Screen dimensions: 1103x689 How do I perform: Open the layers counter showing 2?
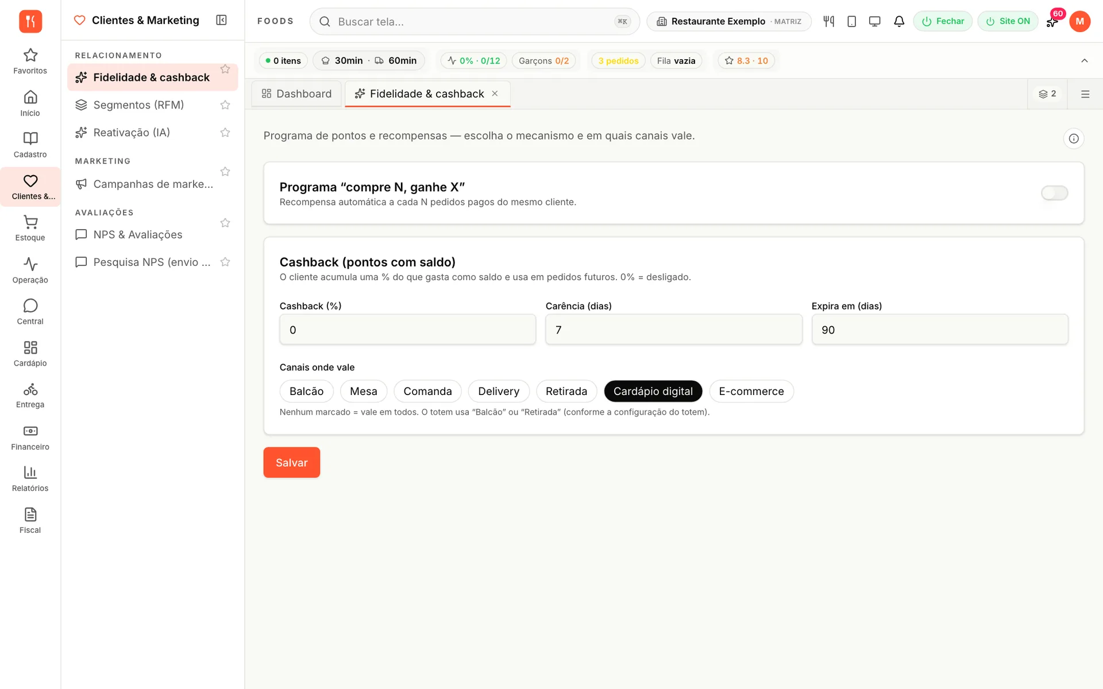1047,94
